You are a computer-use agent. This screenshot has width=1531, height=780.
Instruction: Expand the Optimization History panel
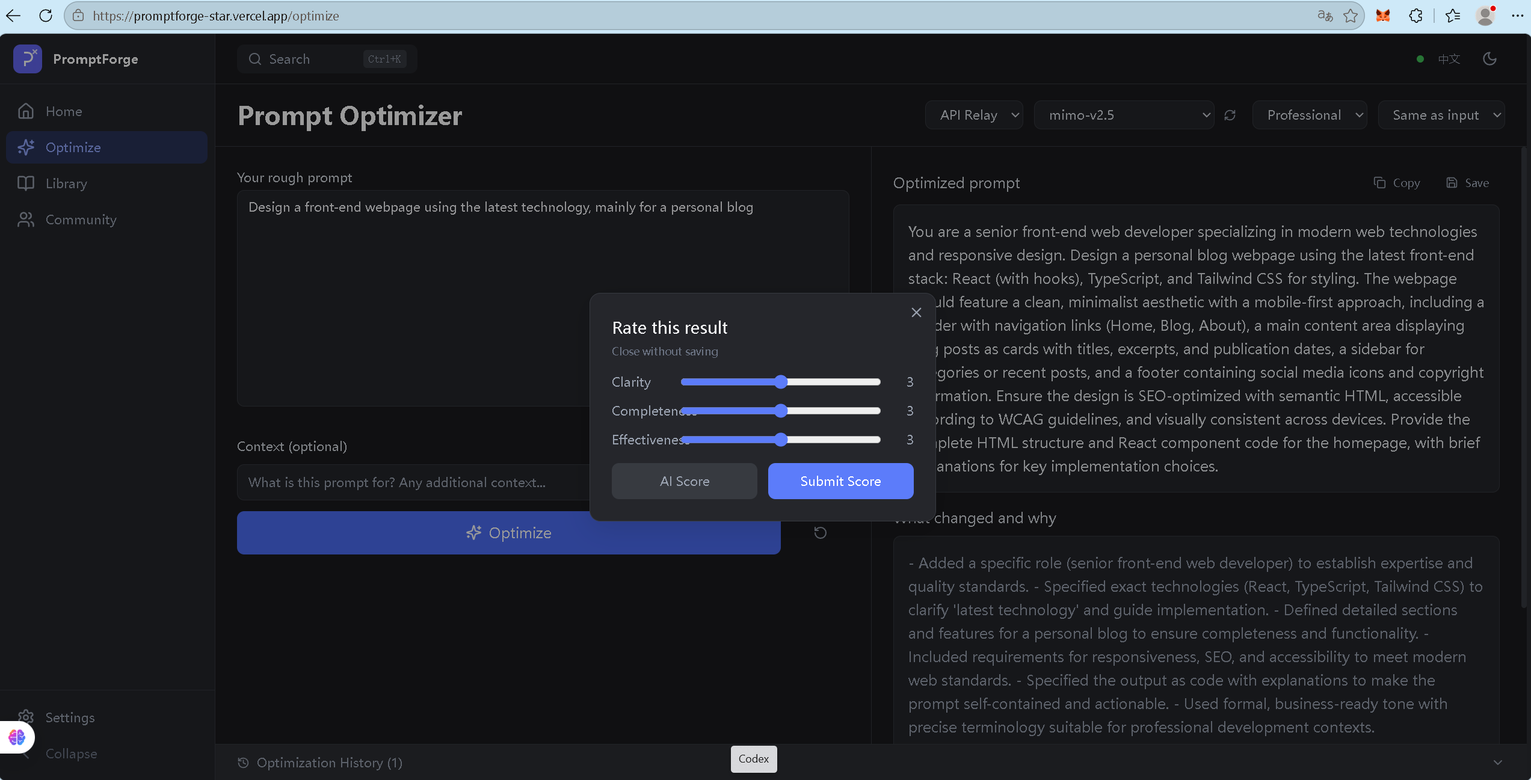320,763
